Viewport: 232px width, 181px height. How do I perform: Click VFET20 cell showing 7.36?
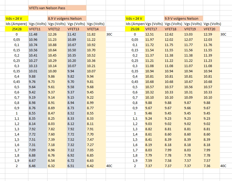(212, 166)
